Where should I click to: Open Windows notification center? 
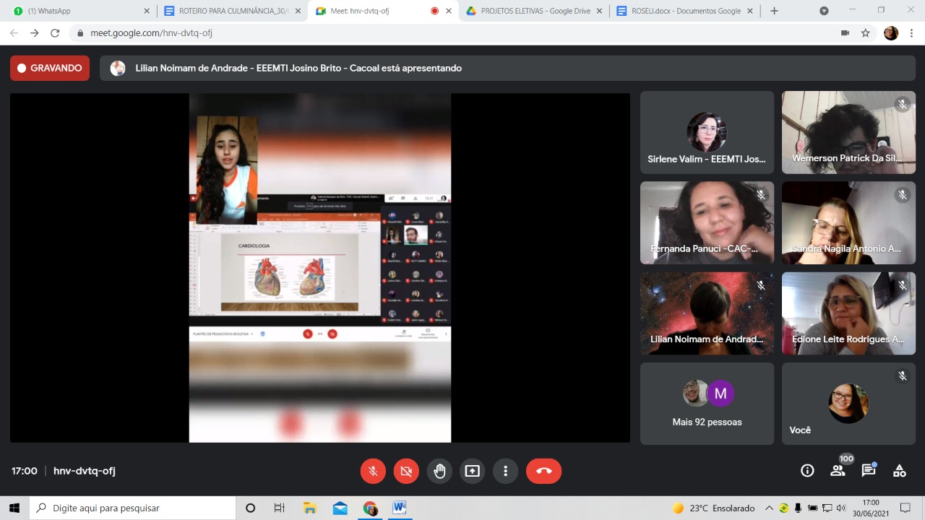click(x=905, y=508)
